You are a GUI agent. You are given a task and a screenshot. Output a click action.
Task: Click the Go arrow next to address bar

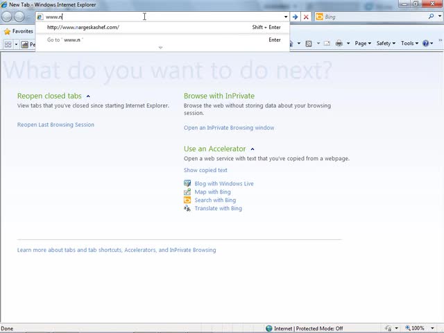(x=295, y=17)
